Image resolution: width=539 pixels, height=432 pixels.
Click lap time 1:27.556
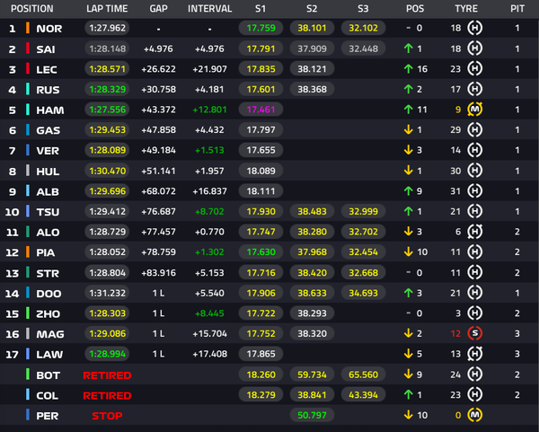click(x=107, y=110)
